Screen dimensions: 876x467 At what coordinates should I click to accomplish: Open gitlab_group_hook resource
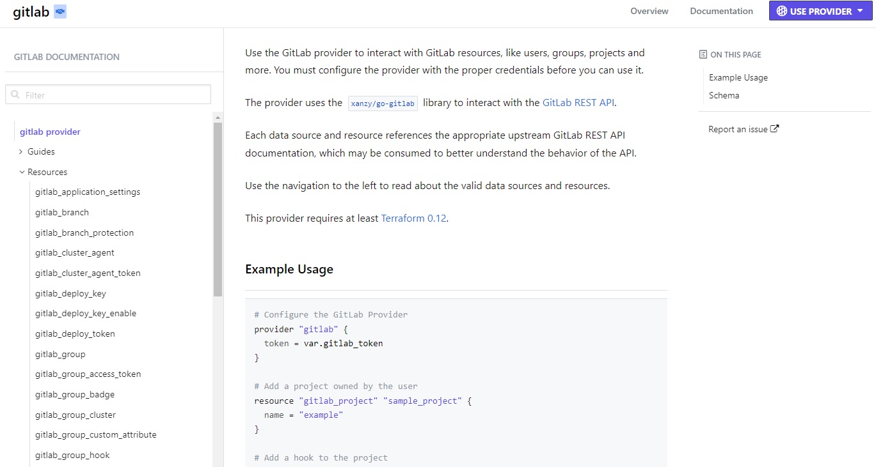point(72,455)
